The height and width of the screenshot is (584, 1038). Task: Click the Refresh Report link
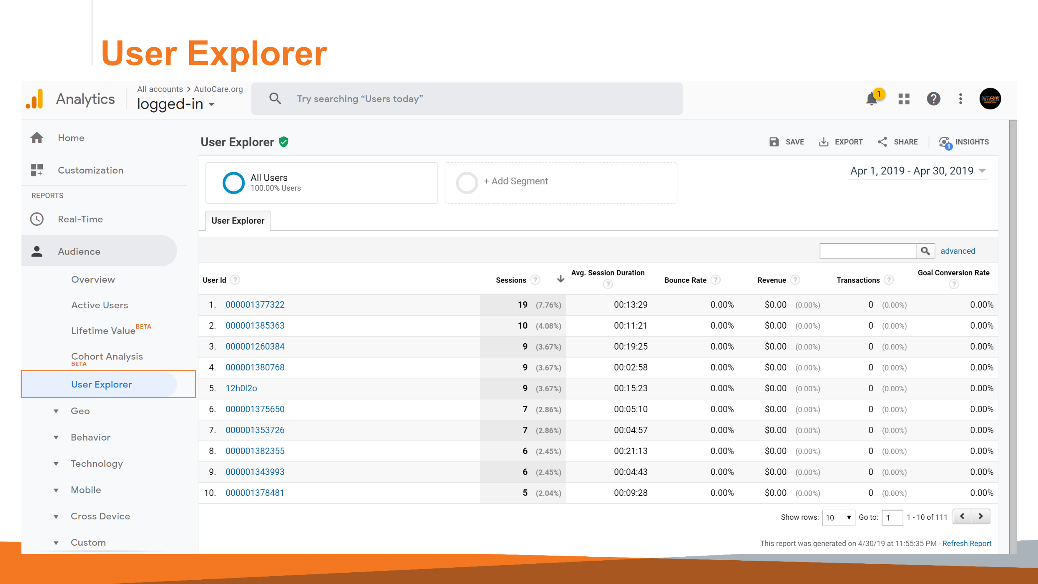click(967, 543)
